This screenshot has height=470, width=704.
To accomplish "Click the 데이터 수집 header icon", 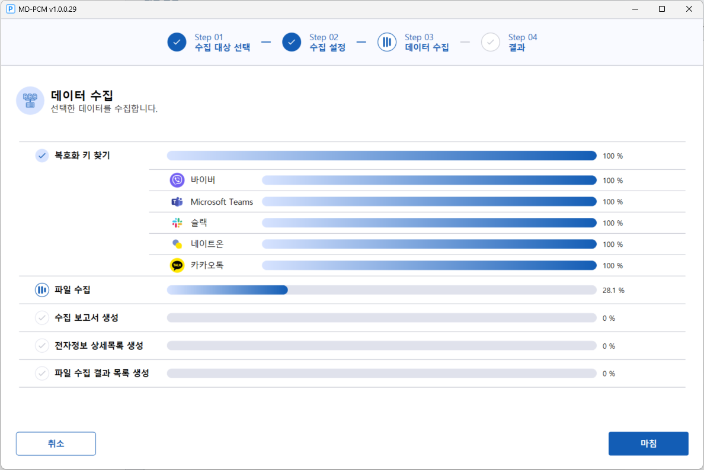I will coord(30,101).
